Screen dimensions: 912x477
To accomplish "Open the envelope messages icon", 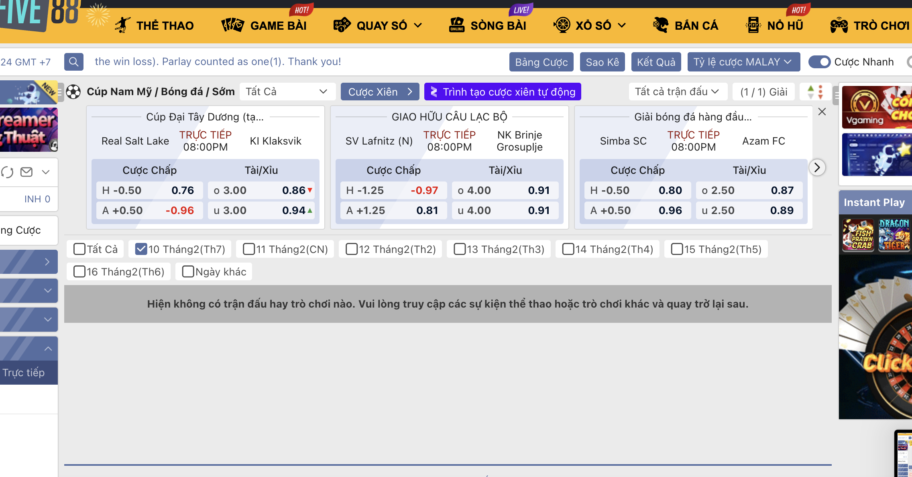I will point(26,172).
